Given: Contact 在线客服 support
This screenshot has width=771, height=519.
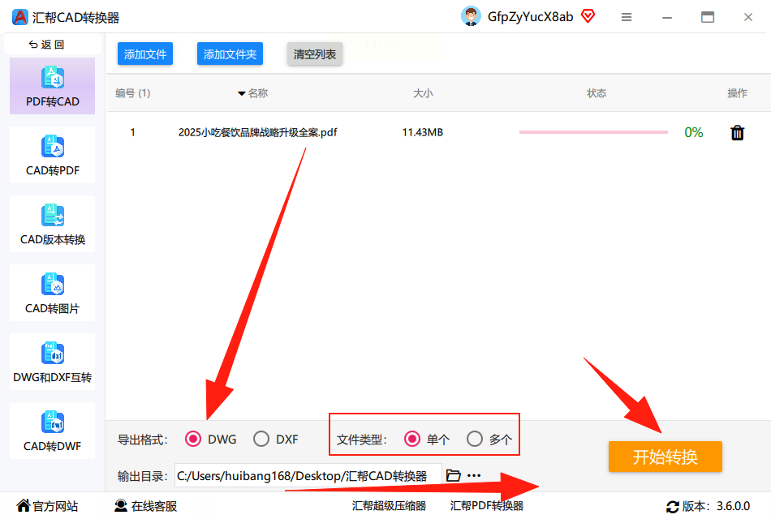Looking at the screenshot, I should (x=145, y=506).
